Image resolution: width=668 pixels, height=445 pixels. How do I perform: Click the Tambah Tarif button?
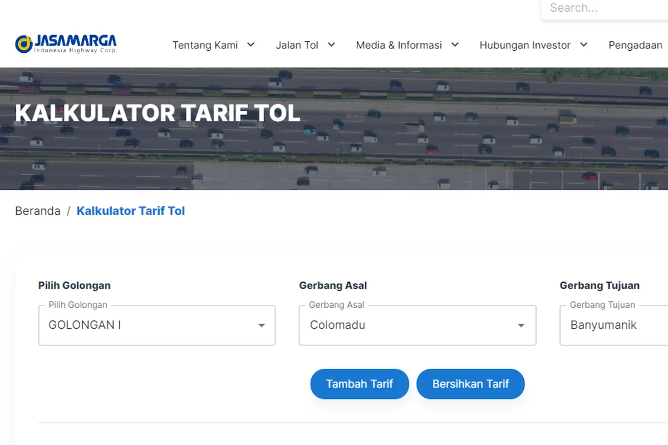tap(360, 384)
